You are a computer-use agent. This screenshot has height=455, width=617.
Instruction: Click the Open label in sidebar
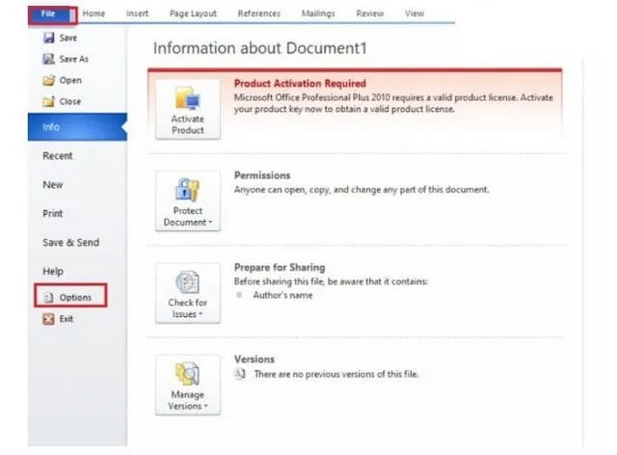(70, 80)
